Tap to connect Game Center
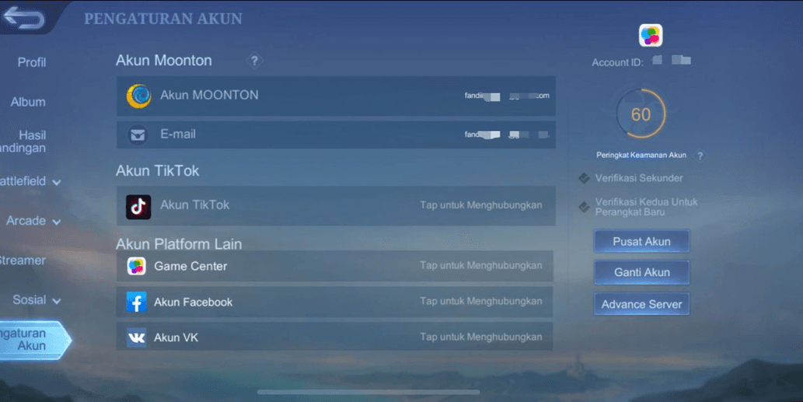 pyautogui.click(x=481, y=266)
